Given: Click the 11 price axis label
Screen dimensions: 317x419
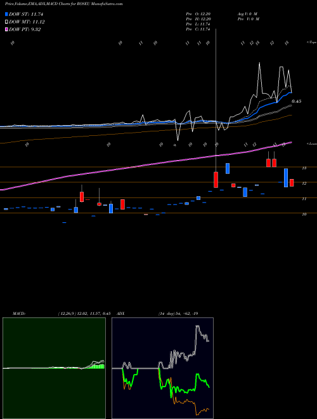Looking at the screenshot, I should [x=304, y=199].
